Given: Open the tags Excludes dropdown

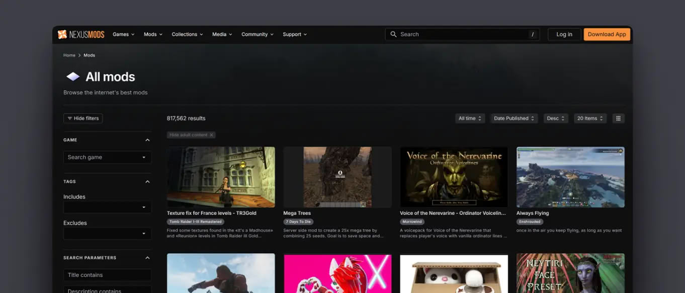Looking at the screenshot, I should click(x=107, y=233).
